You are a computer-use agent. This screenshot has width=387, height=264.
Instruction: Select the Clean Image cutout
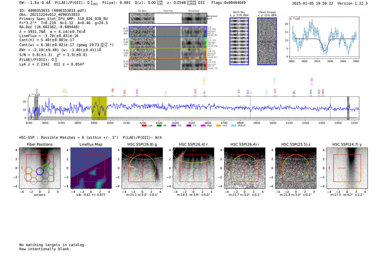(x=267, y=41)
